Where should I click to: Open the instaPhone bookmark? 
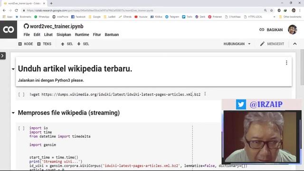coord(60,17)
